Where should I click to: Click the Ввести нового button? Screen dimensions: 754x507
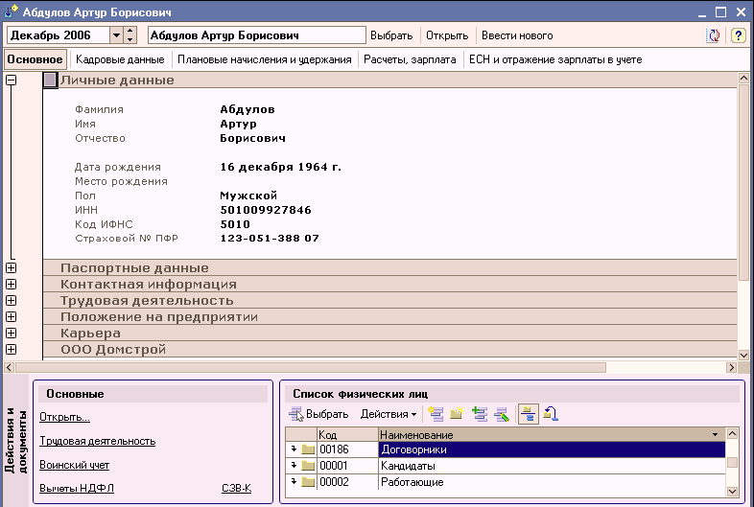pos(517,35)
